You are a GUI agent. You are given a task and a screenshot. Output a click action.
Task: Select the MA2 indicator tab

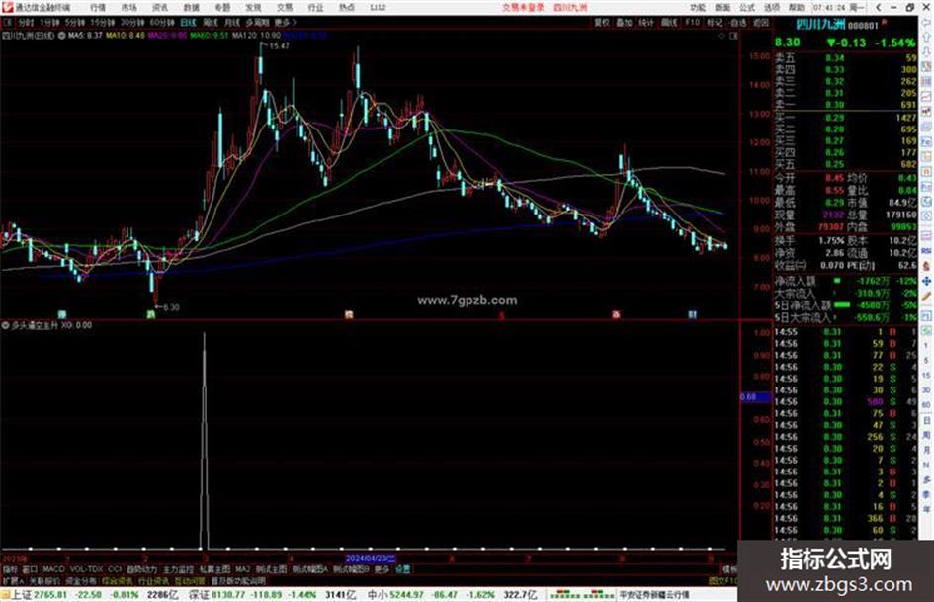point(242,569)
